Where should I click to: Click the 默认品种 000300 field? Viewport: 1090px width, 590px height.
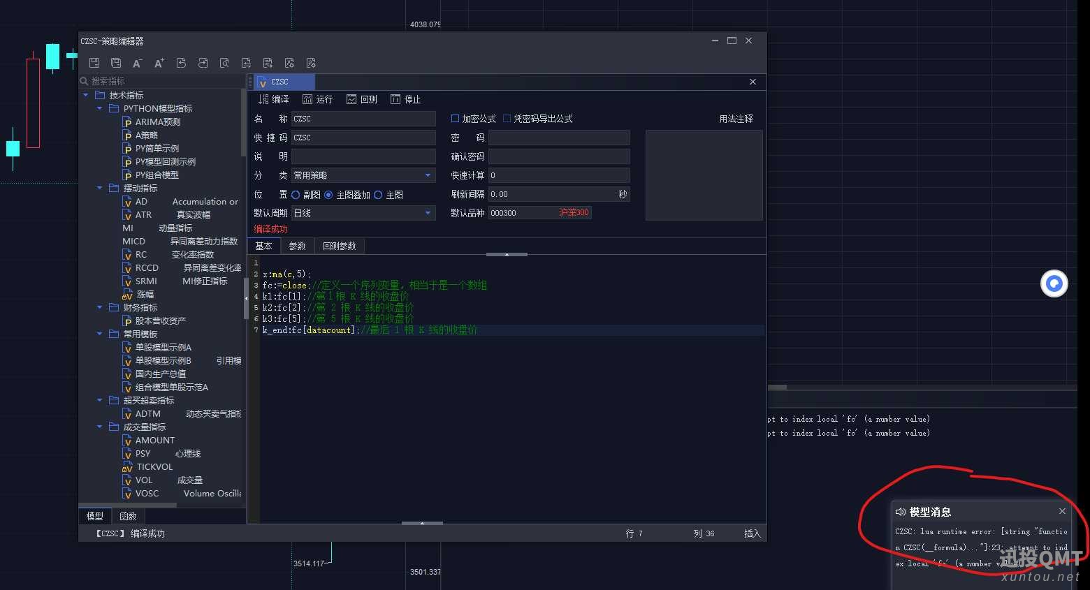(540, 213)
